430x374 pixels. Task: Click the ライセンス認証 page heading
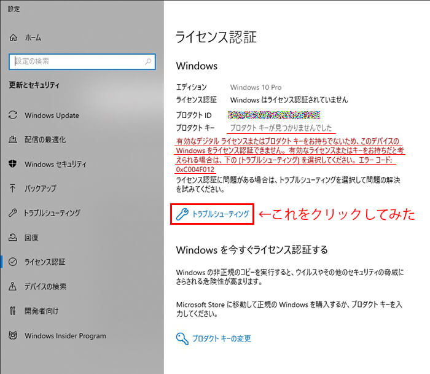point(216,37)
